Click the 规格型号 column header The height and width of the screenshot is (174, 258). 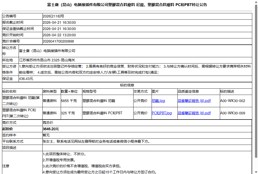90,91
